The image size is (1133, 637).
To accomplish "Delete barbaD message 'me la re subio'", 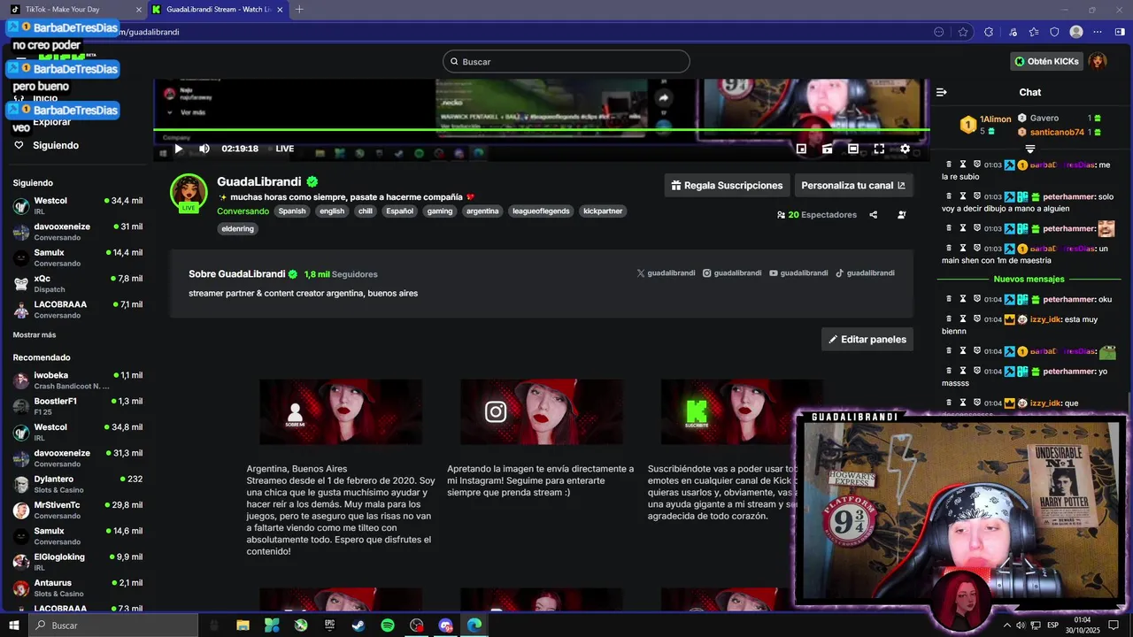I will [949, 165].
